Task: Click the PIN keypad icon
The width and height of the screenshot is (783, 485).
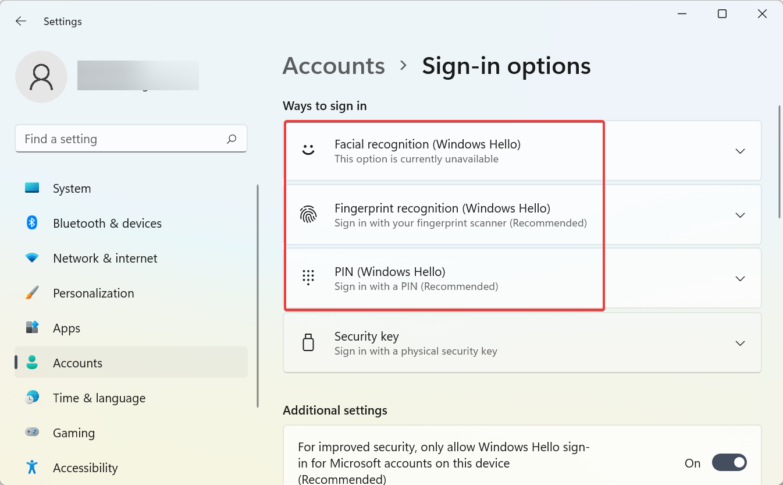Action: [308, 278]
